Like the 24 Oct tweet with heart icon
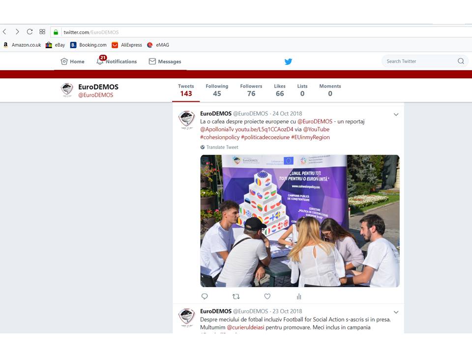The height and width of the screenshot is (354, 472). 267,296
